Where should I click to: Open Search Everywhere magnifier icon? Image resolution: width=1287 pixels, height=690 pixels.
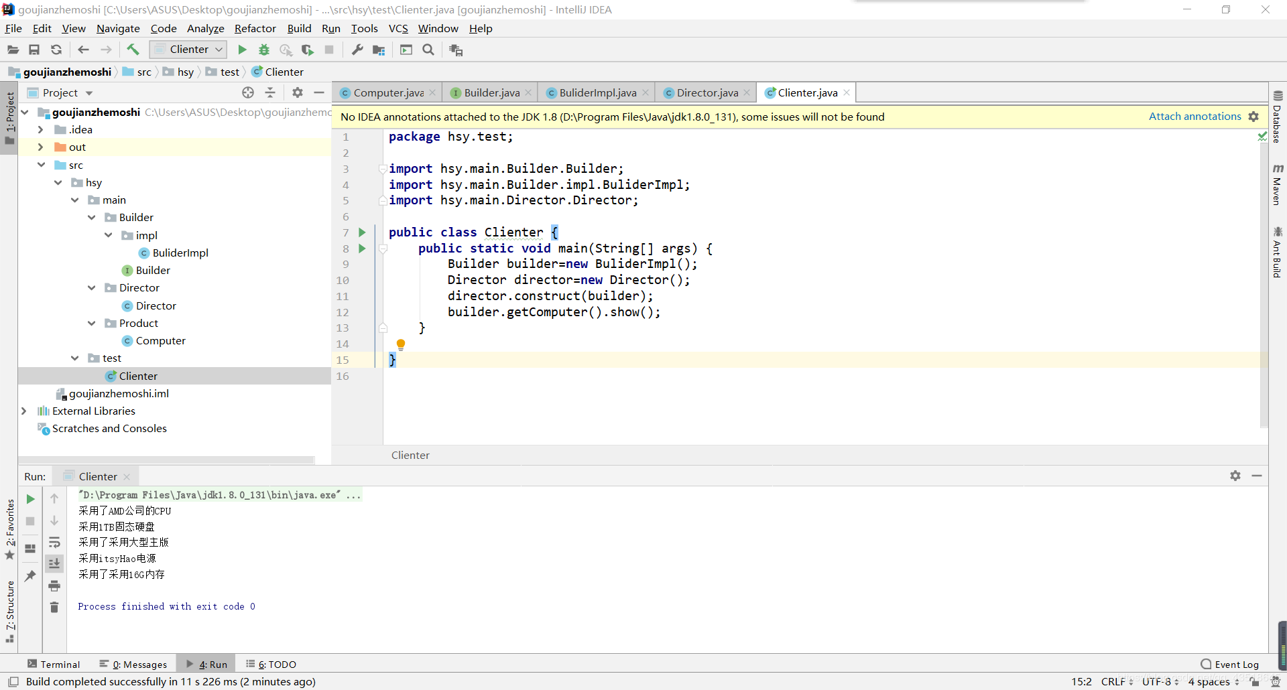click(428, 50)
